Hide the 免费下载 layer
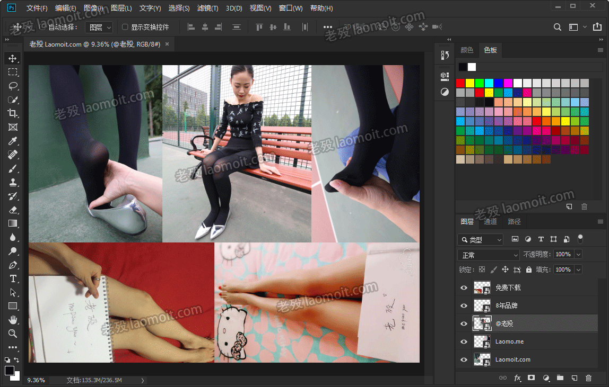The width and height of the screenshot is (609, 387). click(464, 287)
